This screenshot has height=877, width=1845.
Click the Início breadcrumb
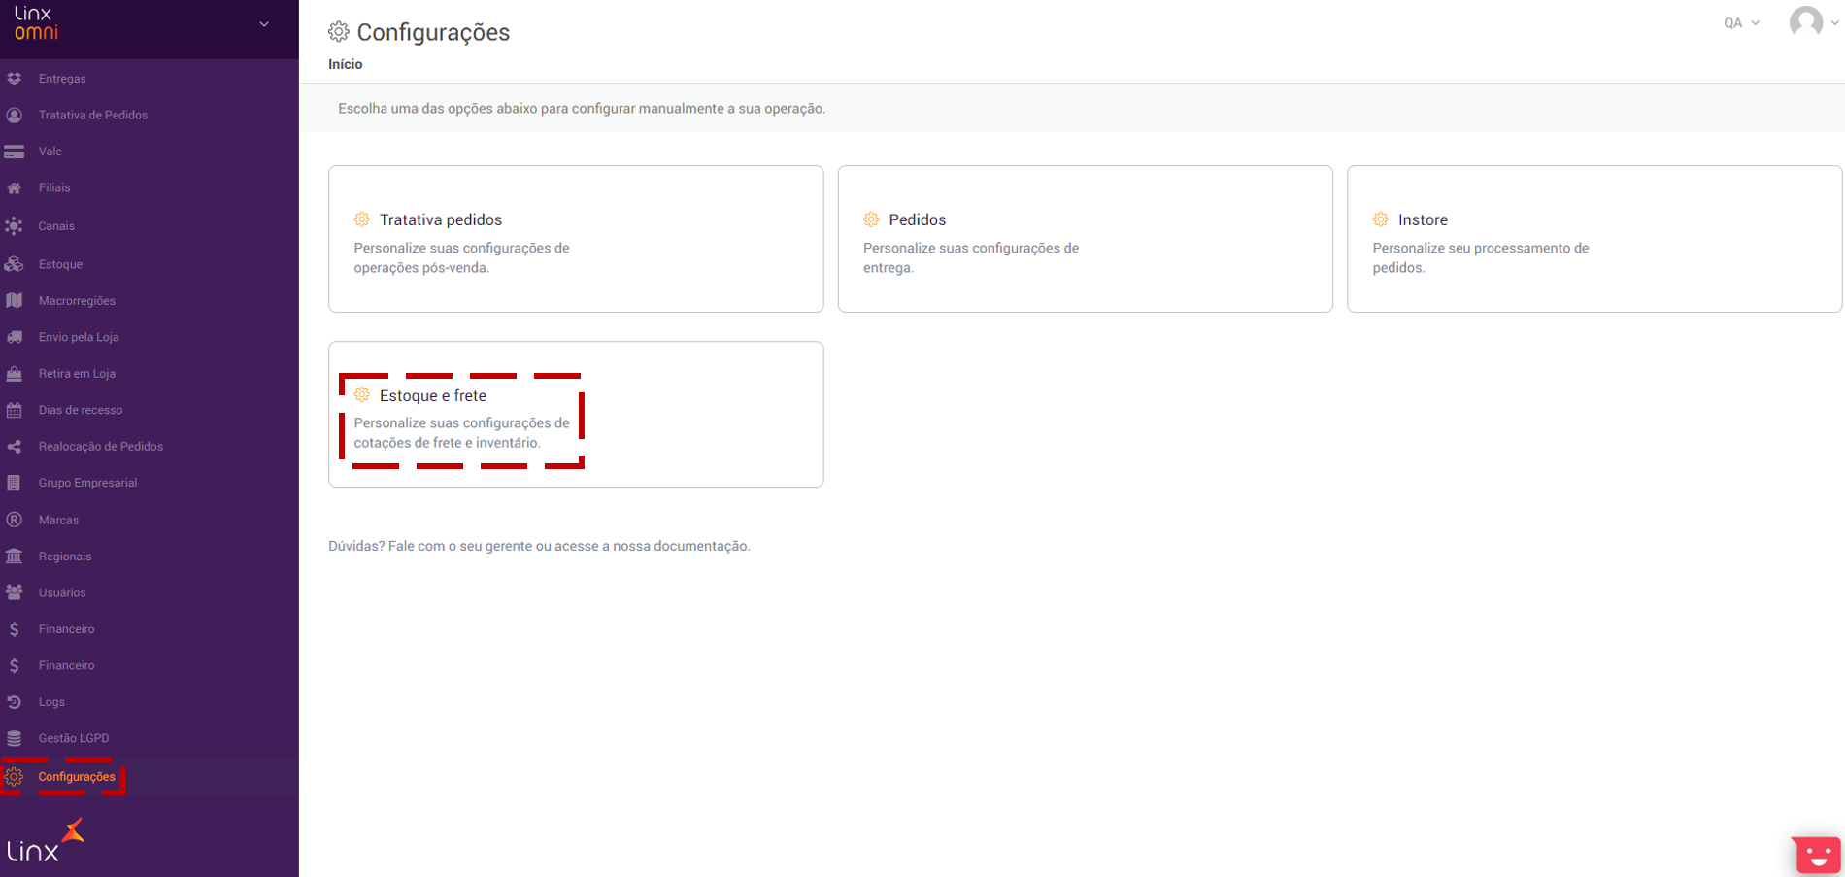[346, 64]
